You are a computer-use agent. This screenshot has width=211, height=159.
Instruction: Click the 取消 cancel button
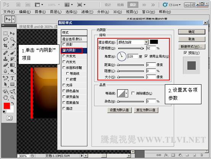tap(192, 39)
